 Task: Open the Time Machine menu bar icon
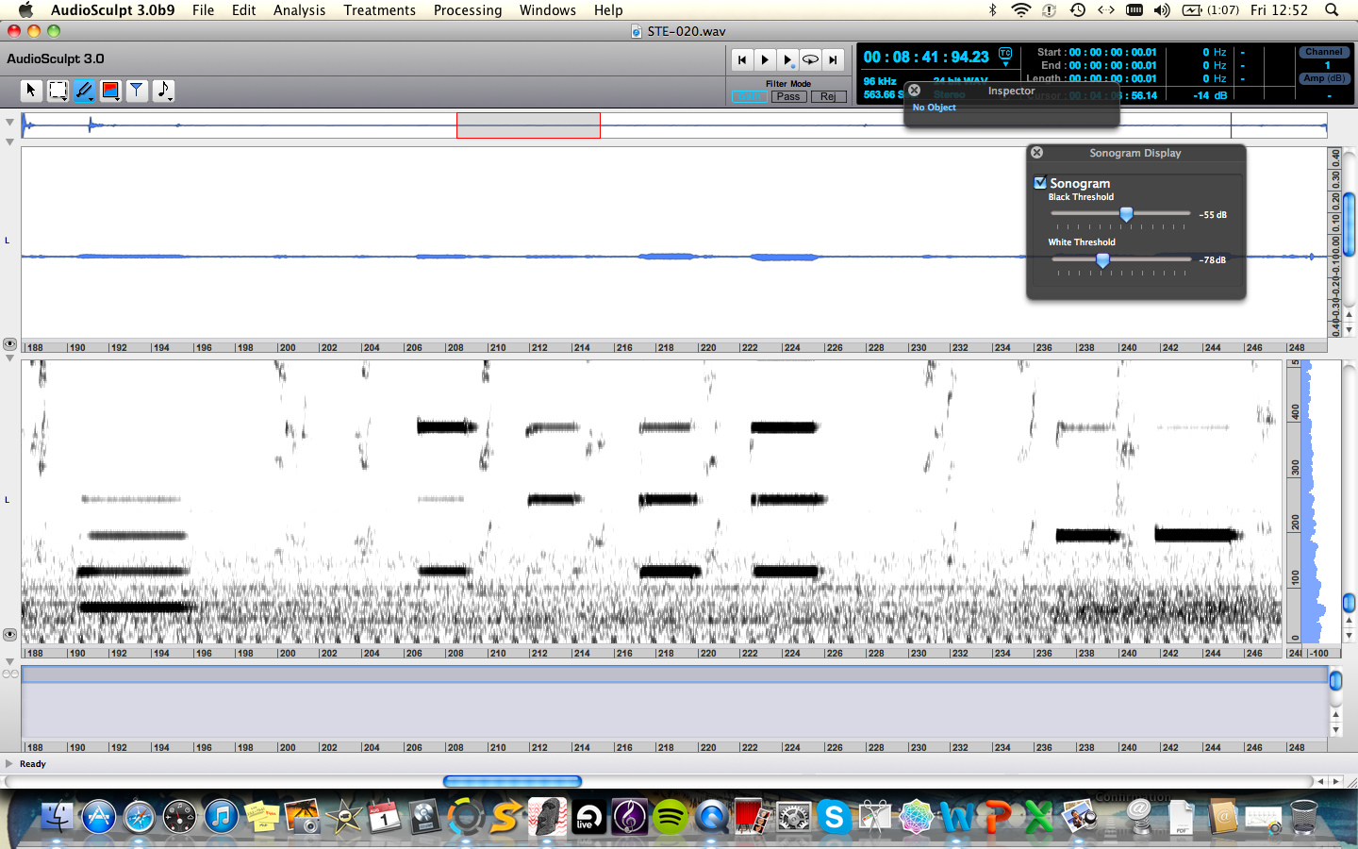[1077, 9]
